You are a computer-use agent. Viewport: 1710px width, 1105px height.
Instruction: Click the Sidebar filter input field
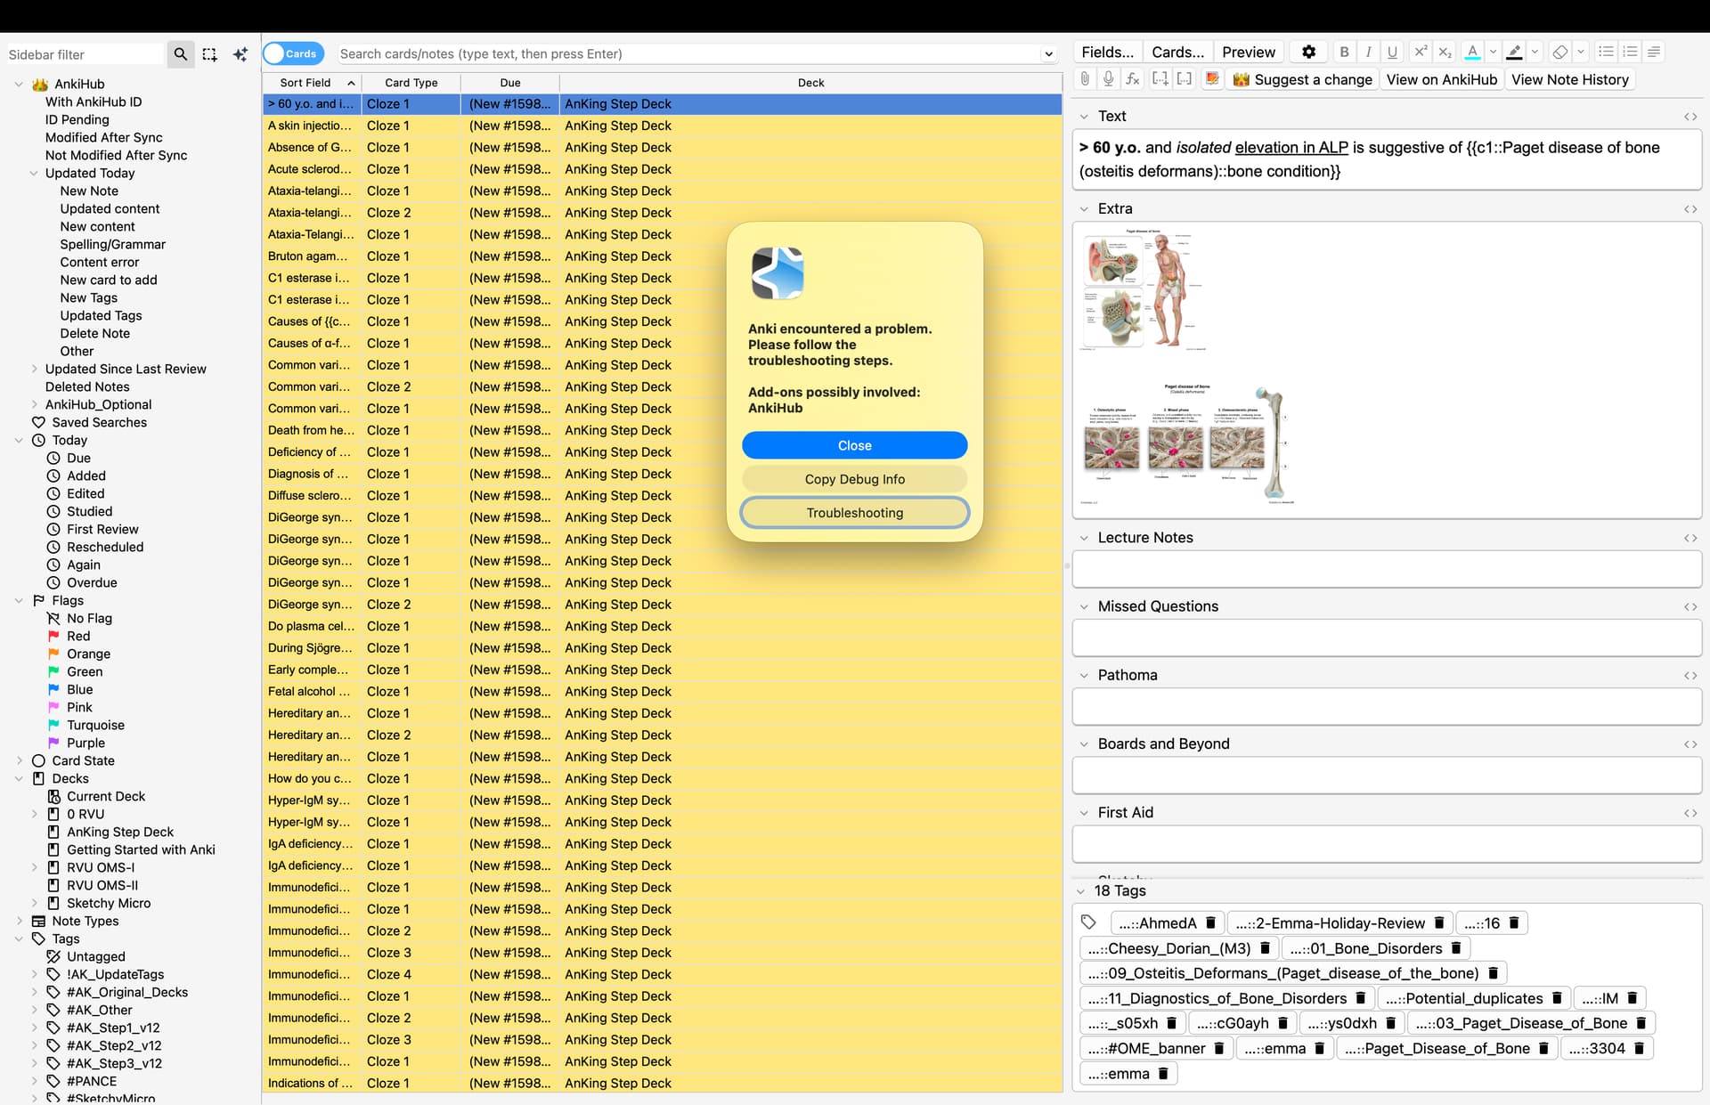(85, 55)
